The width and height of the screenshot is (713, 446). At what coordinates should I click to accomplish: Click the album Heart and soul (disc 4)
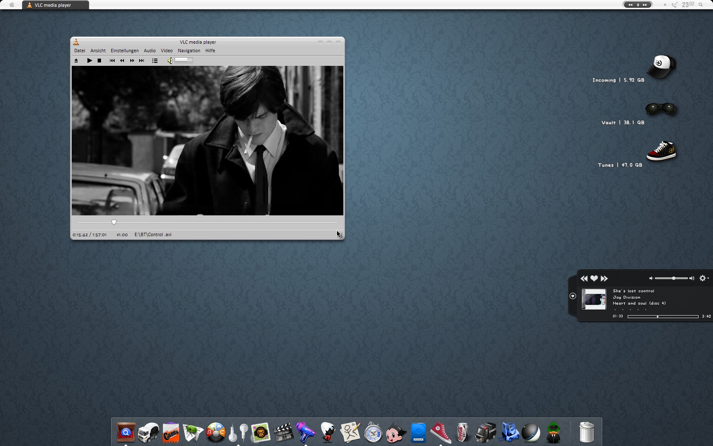[x=639, y=303]
